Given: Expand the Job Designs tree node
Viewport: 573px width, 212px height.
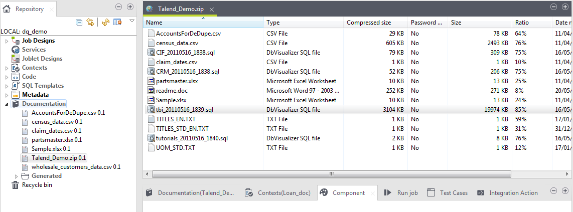Looking at the screenshot, I should (x=7, y=41).
